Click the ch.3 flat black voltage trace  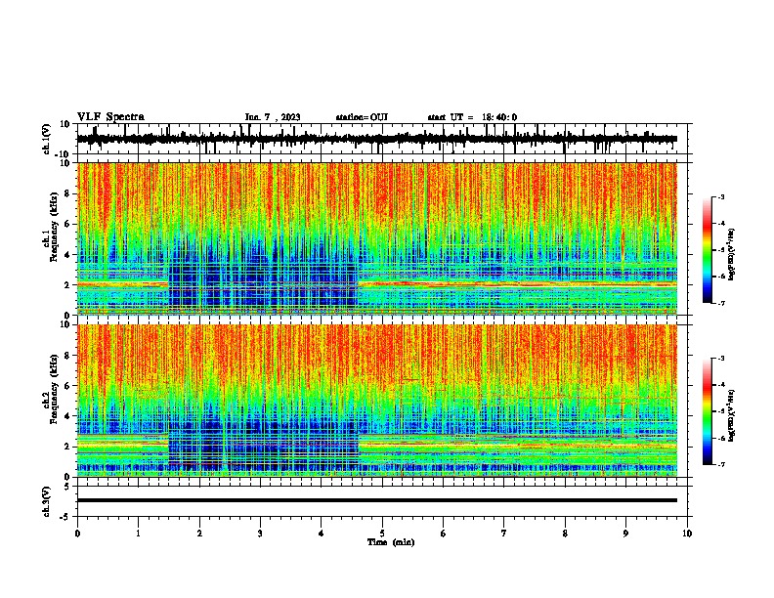pyautogui.click(x=377, y=500)
